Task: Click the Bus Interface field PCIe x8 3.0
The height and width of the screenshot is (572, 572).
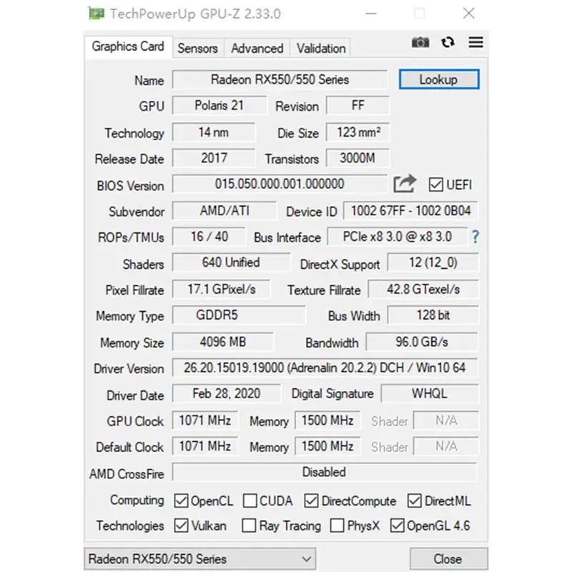Action: 398,237
